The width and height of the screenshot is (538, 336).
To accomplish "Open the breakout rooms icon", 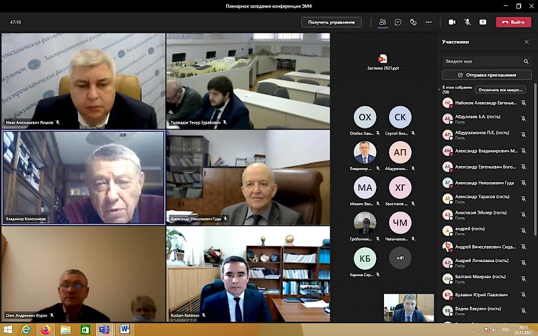I will 414,22.
